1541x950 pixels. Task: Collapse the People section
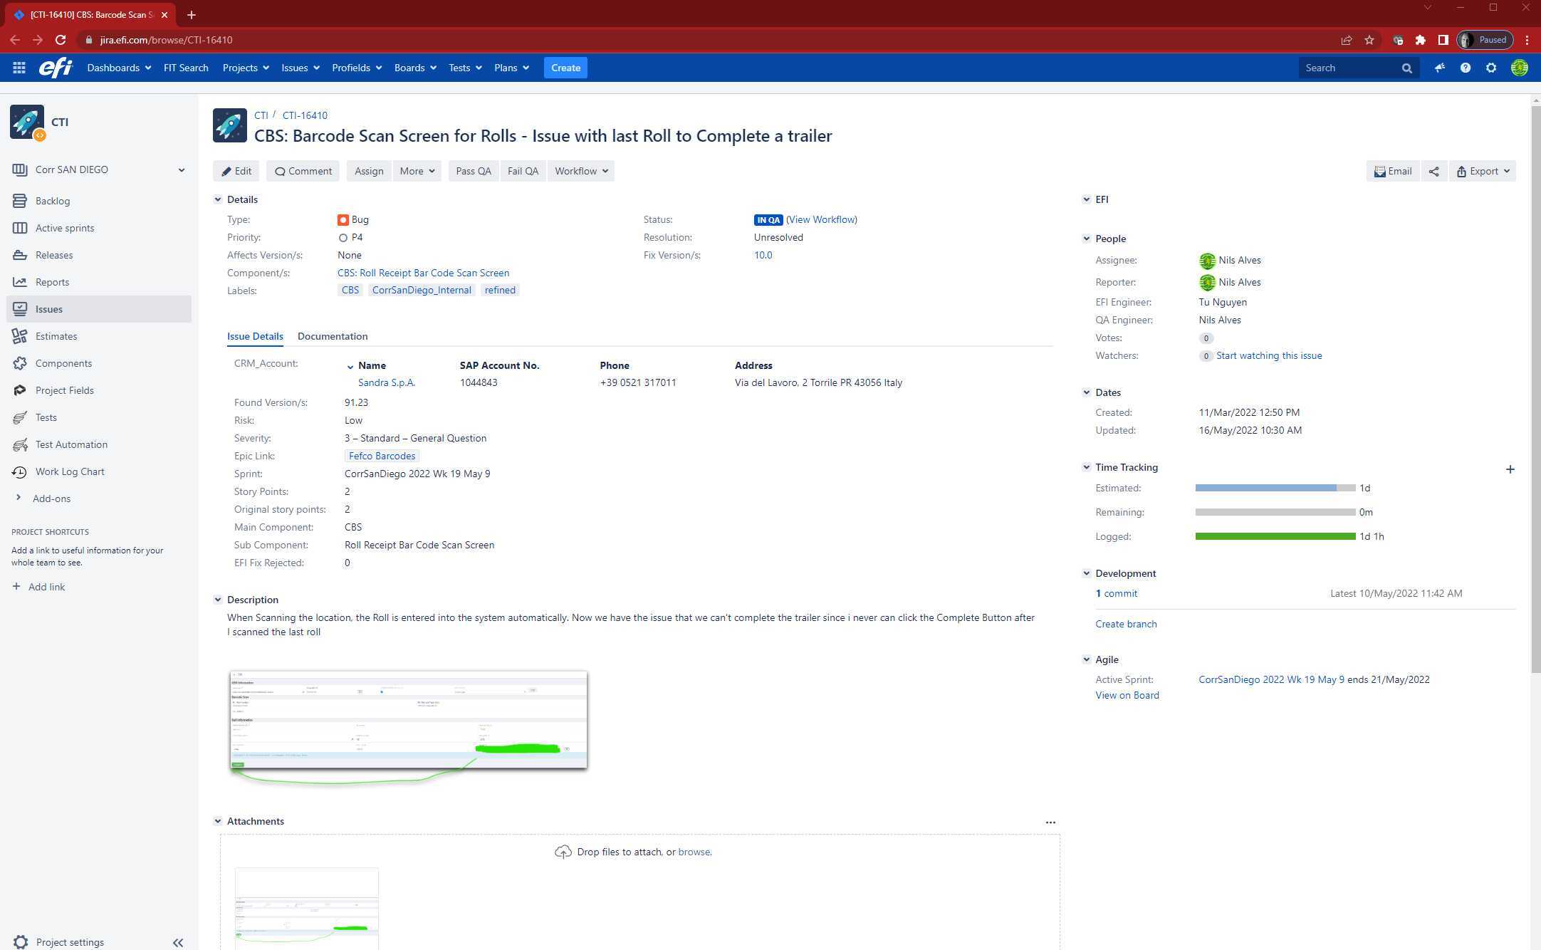[1086, 239]
